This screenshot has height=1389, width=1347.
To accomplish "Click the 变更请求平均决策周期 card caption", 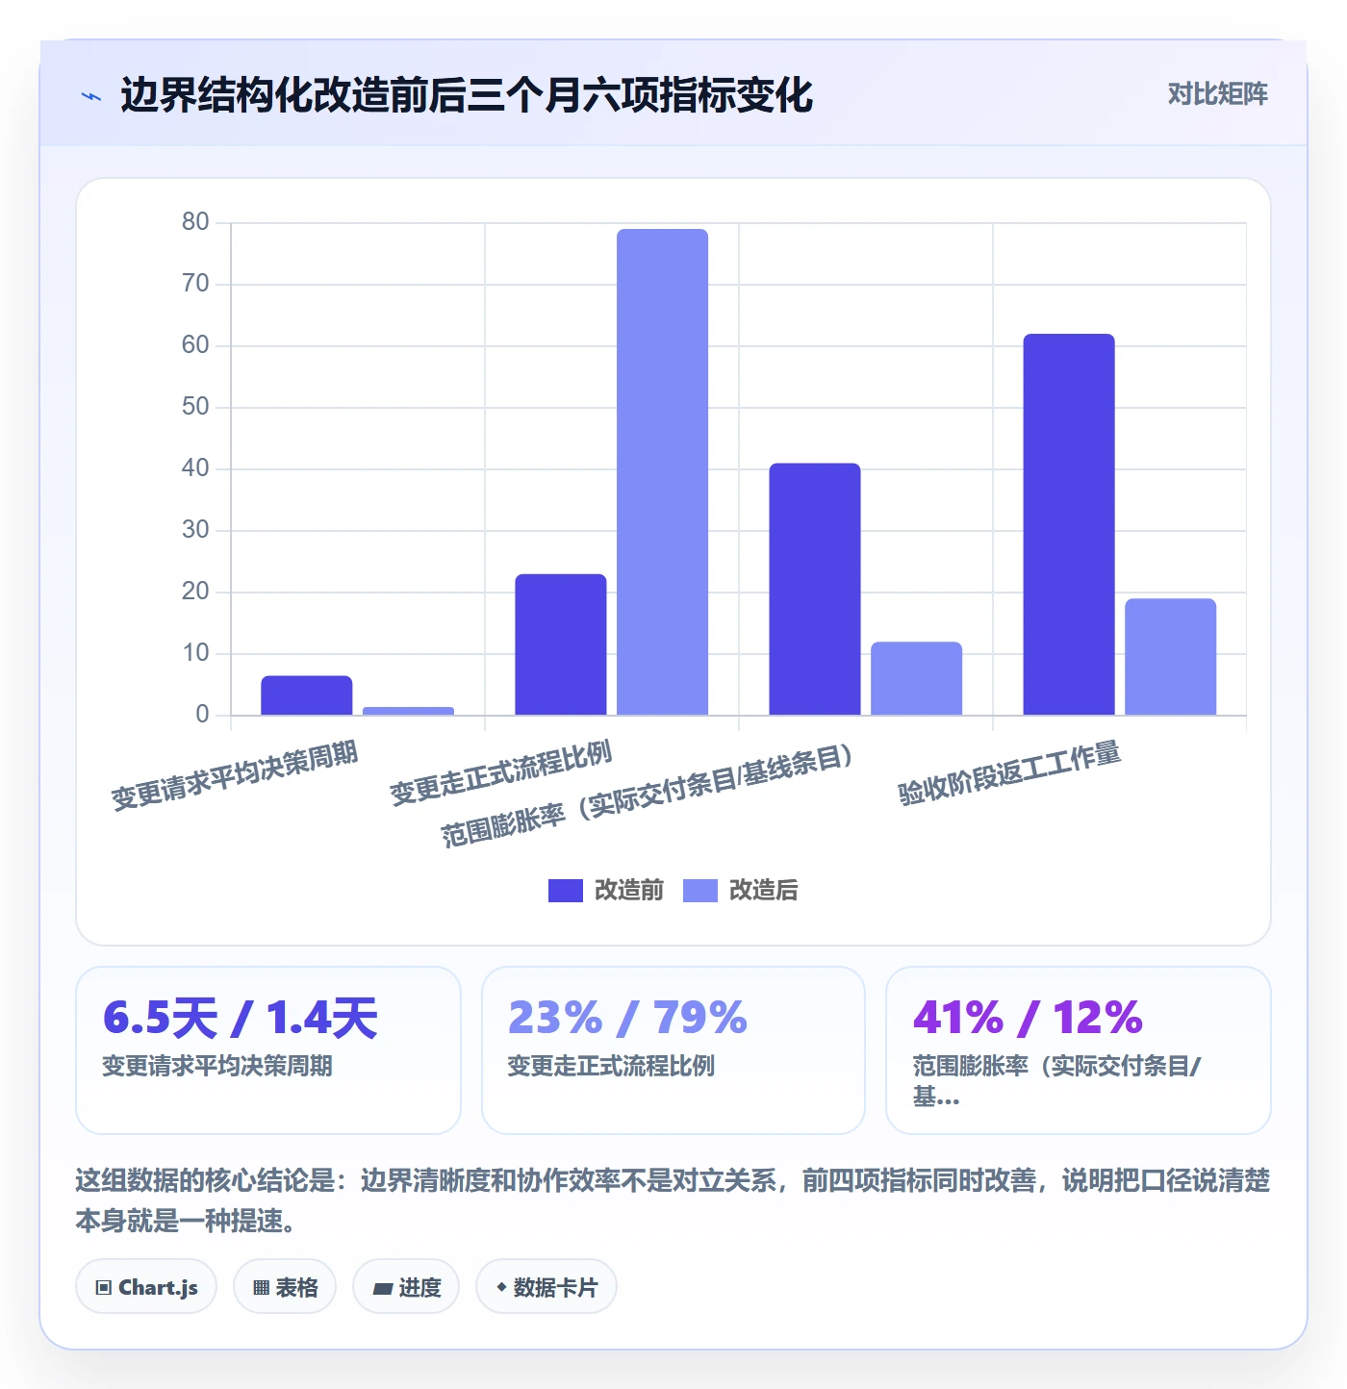I will click(x=217, y=1066).
